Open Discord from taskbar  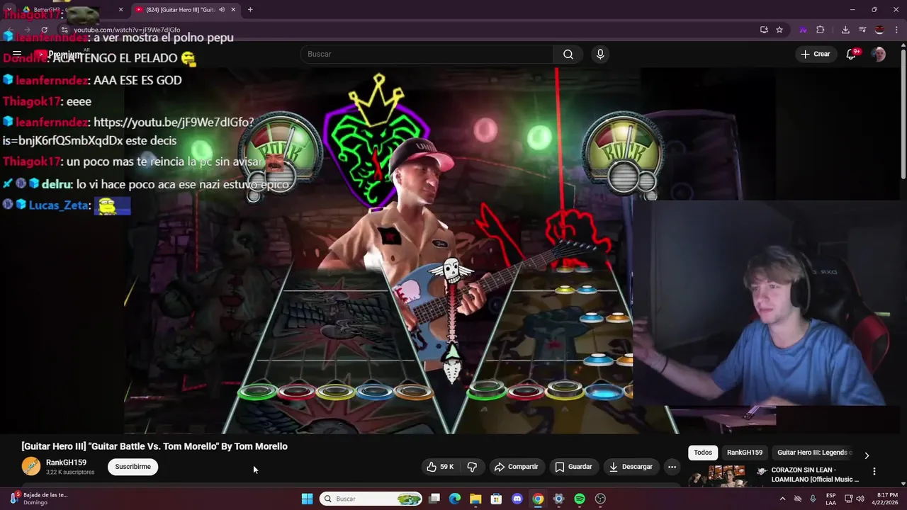[517, 499]
